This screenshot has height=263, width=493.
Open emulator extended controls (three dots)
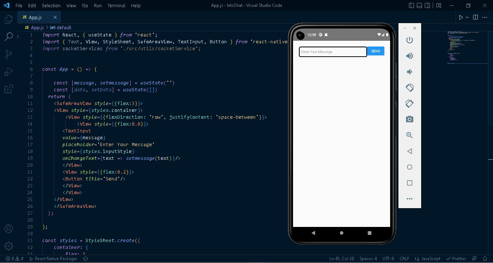point(410,199)
